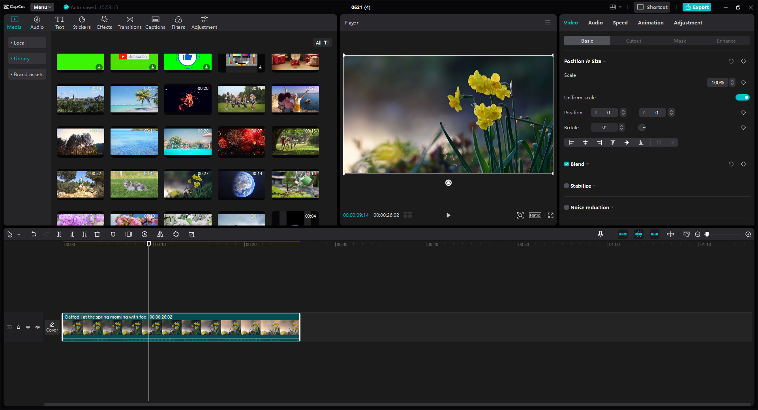Screen dimensions: 758x410
Task: Click the Export button
Action: pyautogui.click(x=697, y=7)
